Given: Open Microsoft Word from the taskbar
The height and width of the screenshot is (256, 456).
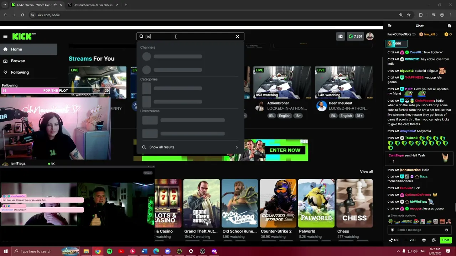Looking at the screenshot, I should click(x=144, y=251).
